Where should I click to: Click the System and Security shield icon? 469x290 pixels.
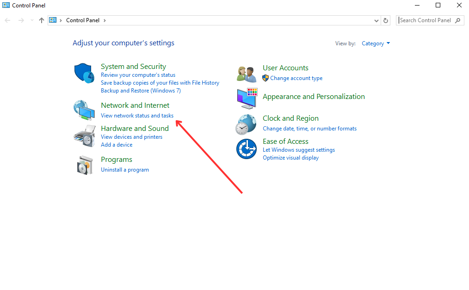[84, 74]
